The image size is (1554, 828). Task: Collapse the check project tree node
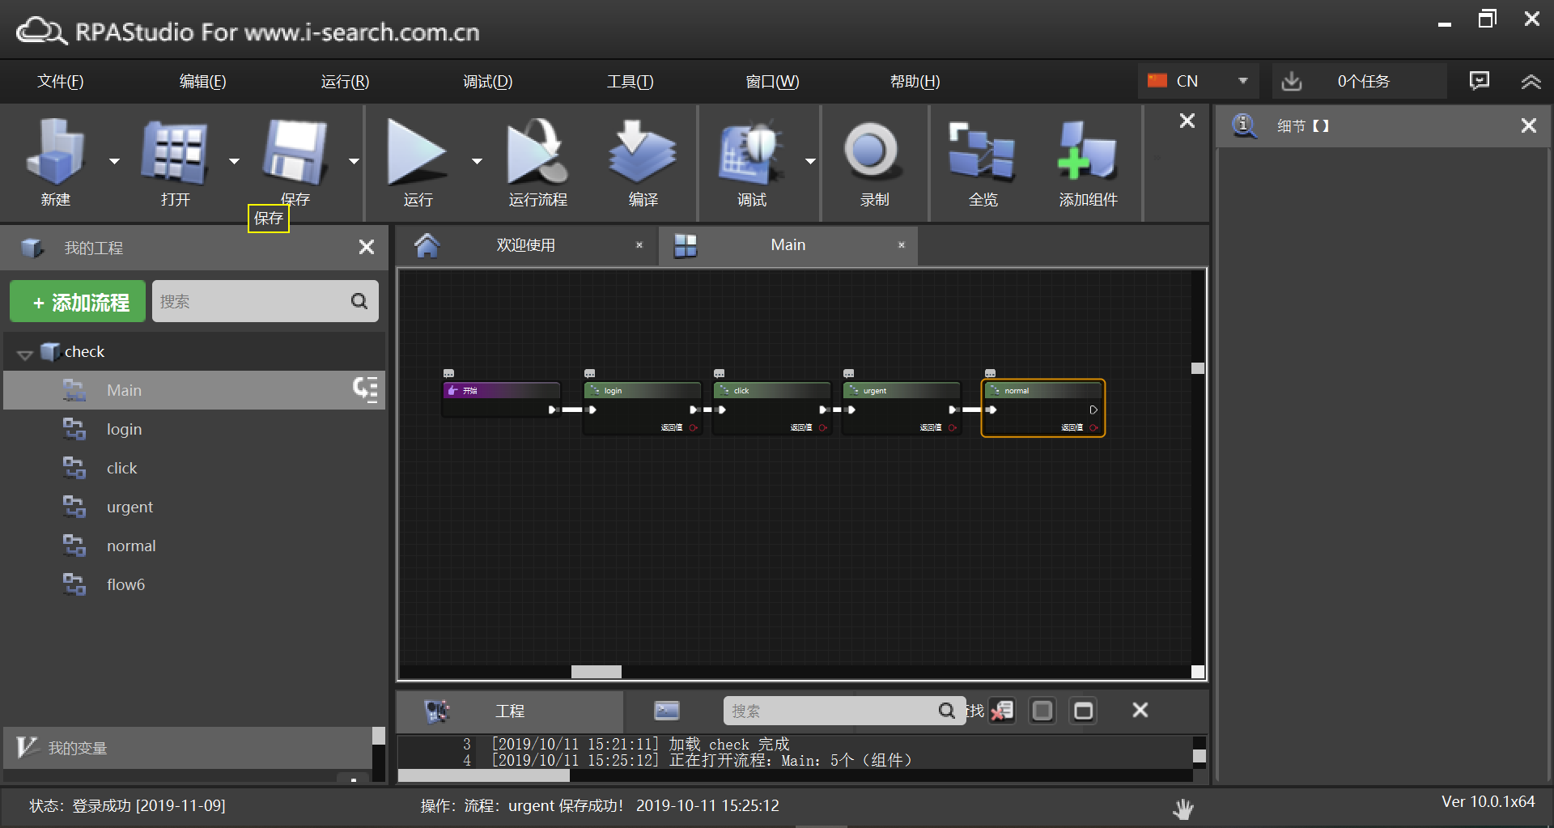(25, 354)
